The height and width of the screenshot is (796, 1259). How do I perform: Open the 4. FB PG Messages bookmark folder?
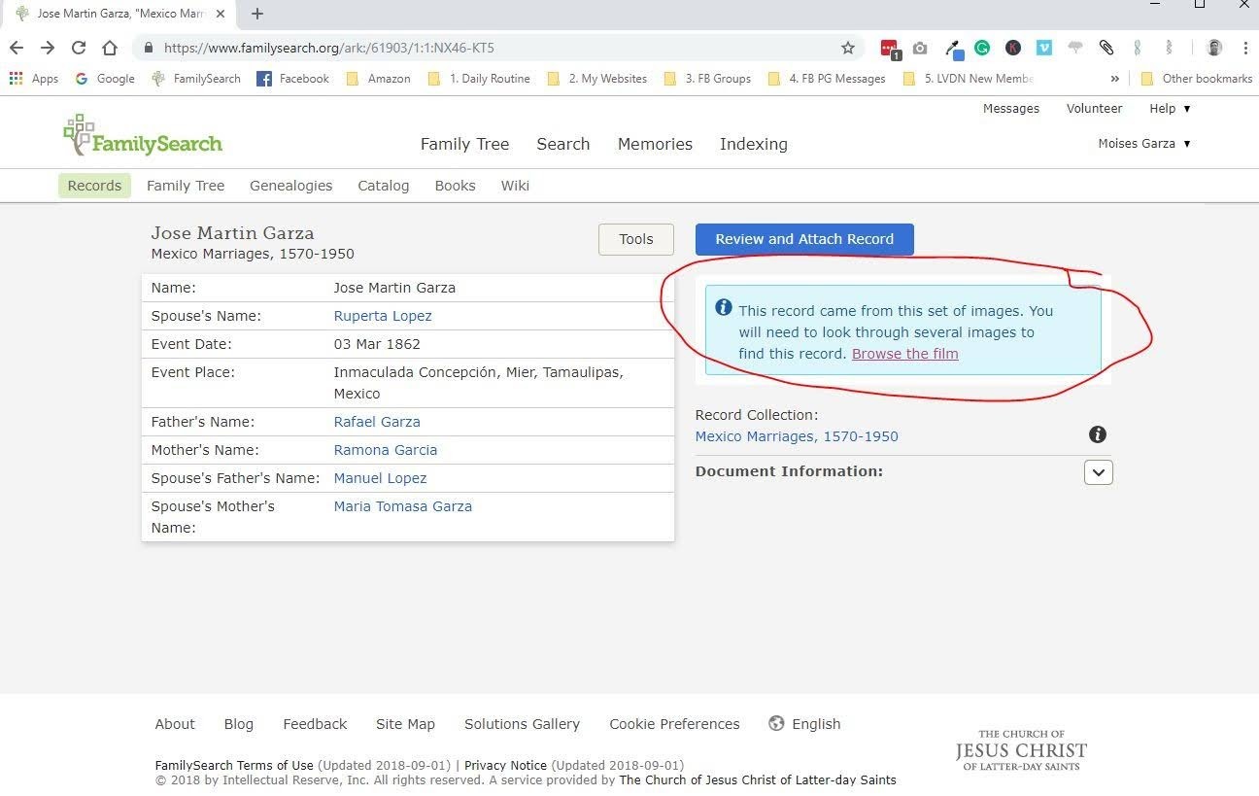coord(827,79)
